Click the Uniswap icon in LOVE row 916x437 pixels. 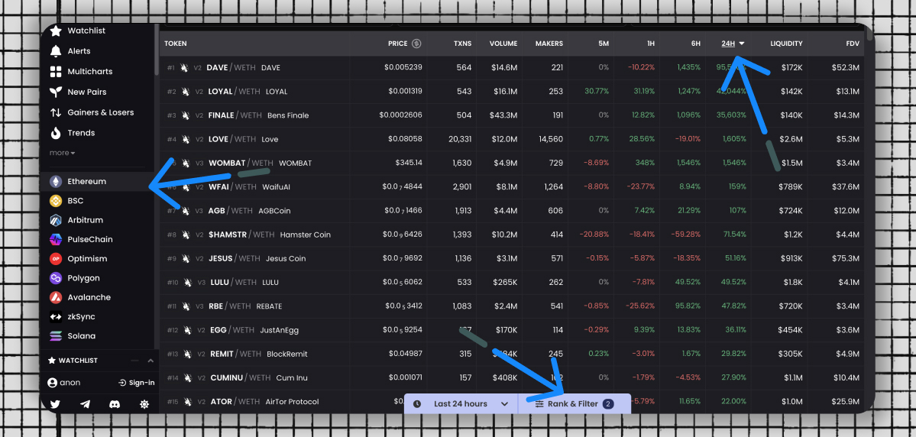coord(186,140)
